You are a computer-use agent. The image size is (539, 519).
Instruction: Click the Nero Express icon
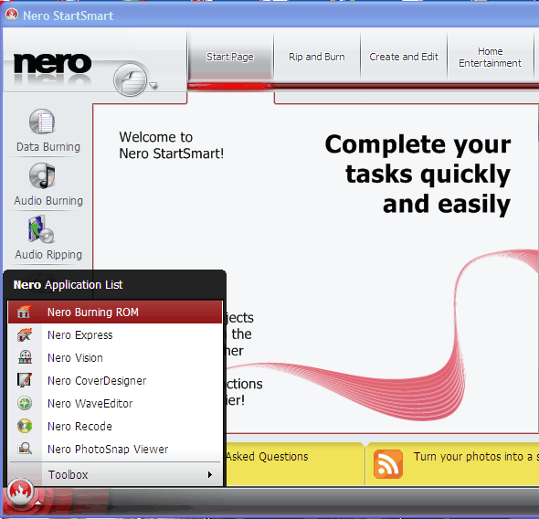click(x=25, y=334)
